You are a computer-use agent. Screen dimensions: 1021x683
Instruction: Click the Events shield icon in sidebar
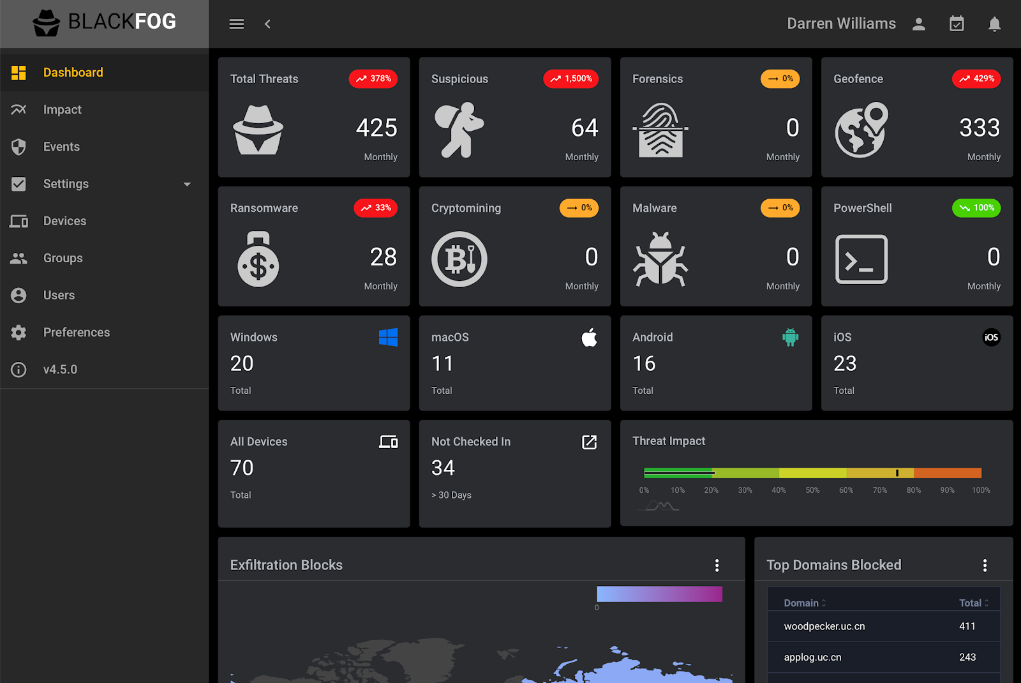19,147
